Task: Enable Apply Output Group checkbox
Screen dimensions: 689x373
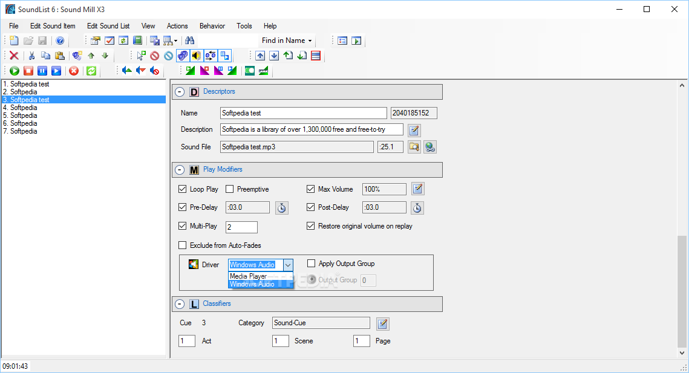Action: [311, 263]
